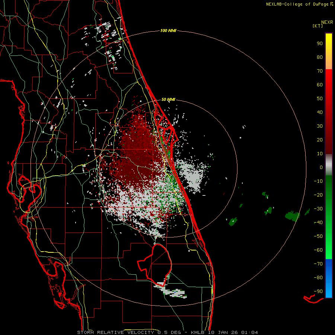
Task: Click the -40 value on the velocity scale
Action: click(318, 223)
